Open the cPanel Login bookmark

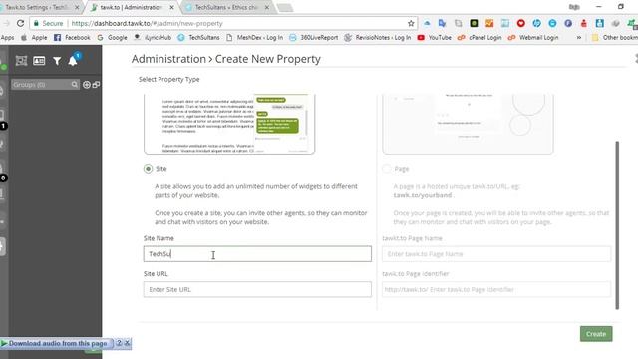tap(479, 38)
